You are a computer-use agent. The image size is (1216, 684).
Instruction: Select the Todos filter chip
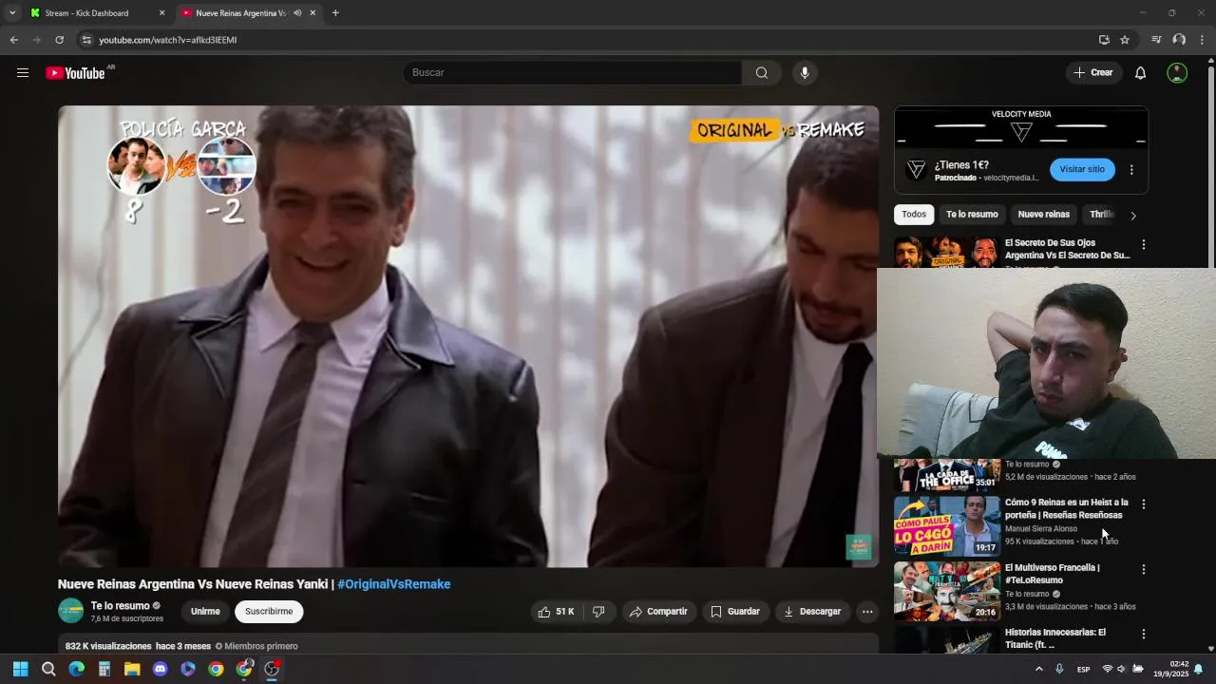[914, 215]
